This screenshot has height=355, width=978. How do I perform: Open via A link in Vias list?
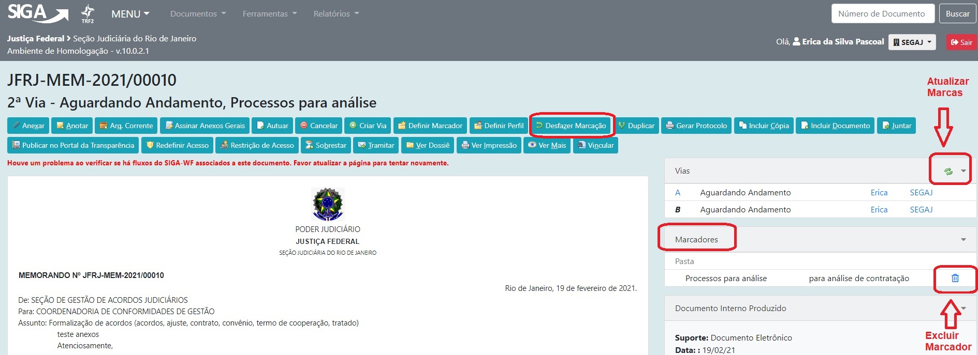[x=678, y=193]
